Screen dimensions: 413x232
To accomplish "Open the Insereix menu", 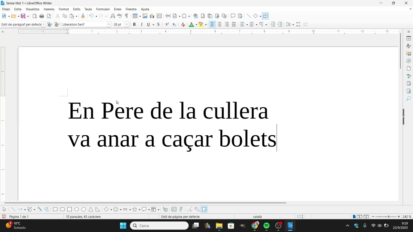I will click(x=49, y=9).
